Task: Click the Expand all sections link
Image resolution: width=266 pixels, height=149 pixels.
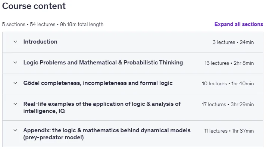Action: (239, 24)
